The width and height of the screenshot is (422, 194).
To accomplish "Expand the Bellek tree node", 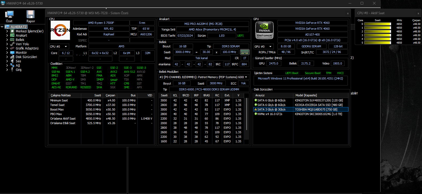I will (x=7, y=40).
